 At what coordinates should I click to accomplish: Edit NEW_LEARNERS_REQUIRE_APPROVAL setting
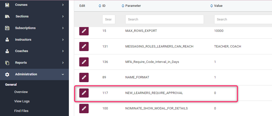84,93
